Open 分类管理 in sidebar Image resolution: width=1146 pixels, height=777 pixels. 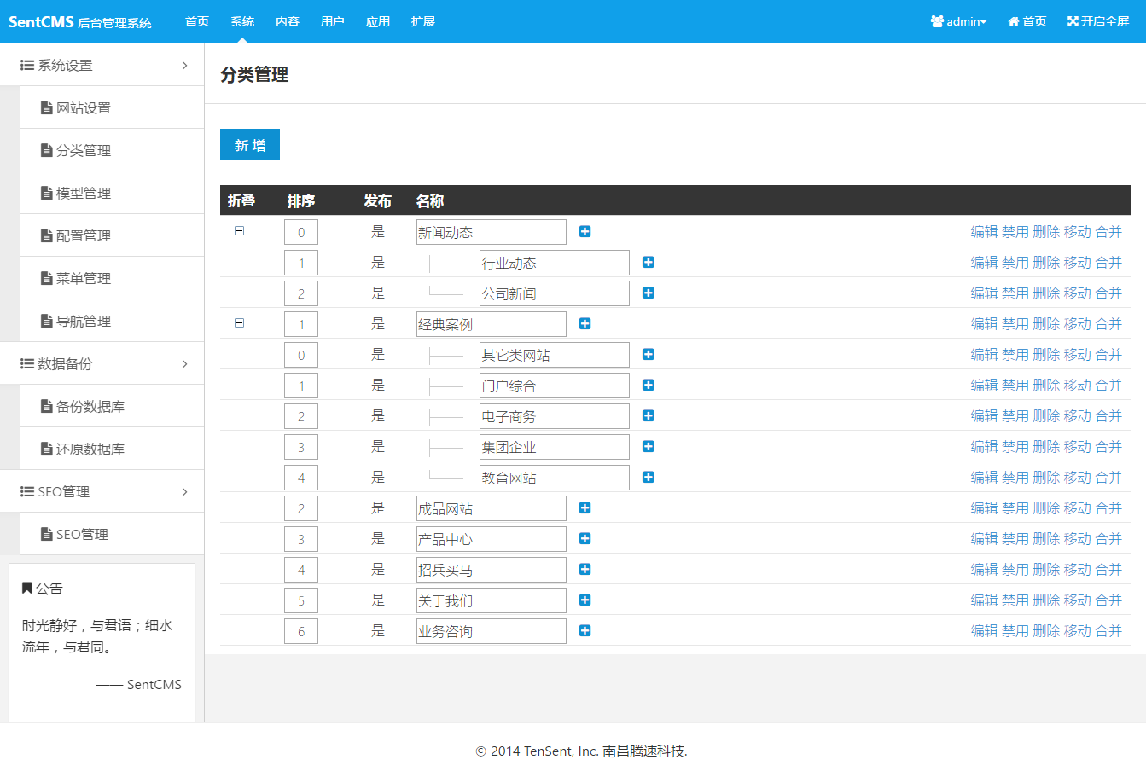pos(84,150)
